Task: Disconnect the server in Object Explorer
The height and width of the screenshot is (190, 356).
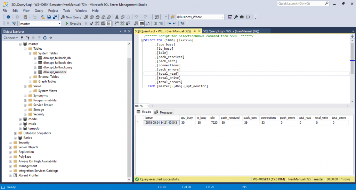Action: pyautogui.click(x=28, y=38)
